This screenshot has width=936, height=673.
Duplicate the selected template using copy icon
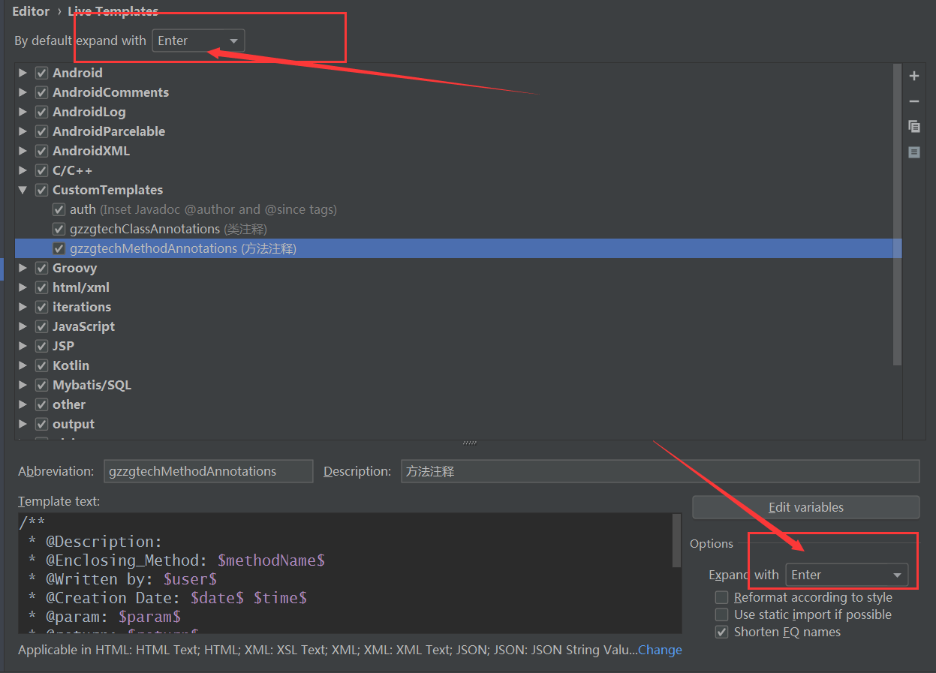coord(913,127)
